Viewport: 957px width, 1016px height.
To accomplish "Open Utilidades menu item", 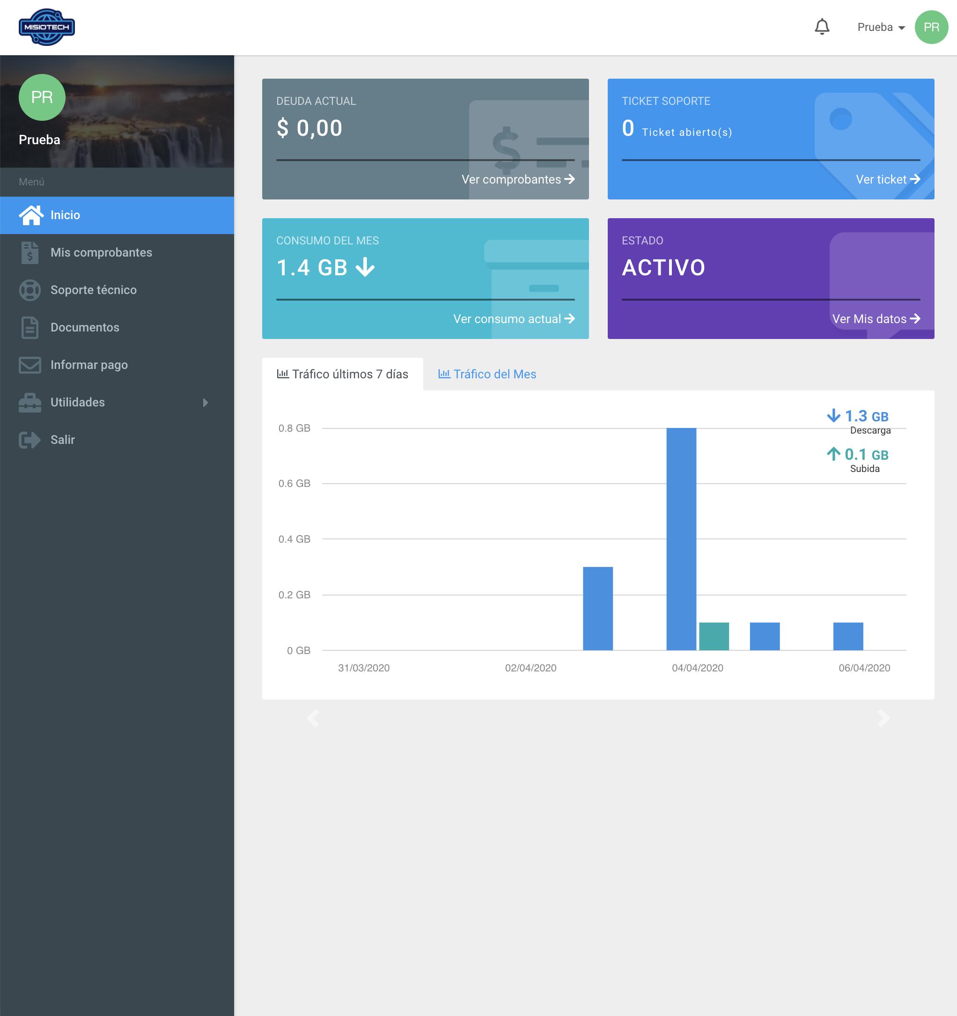I will click(x=117, y=403).
